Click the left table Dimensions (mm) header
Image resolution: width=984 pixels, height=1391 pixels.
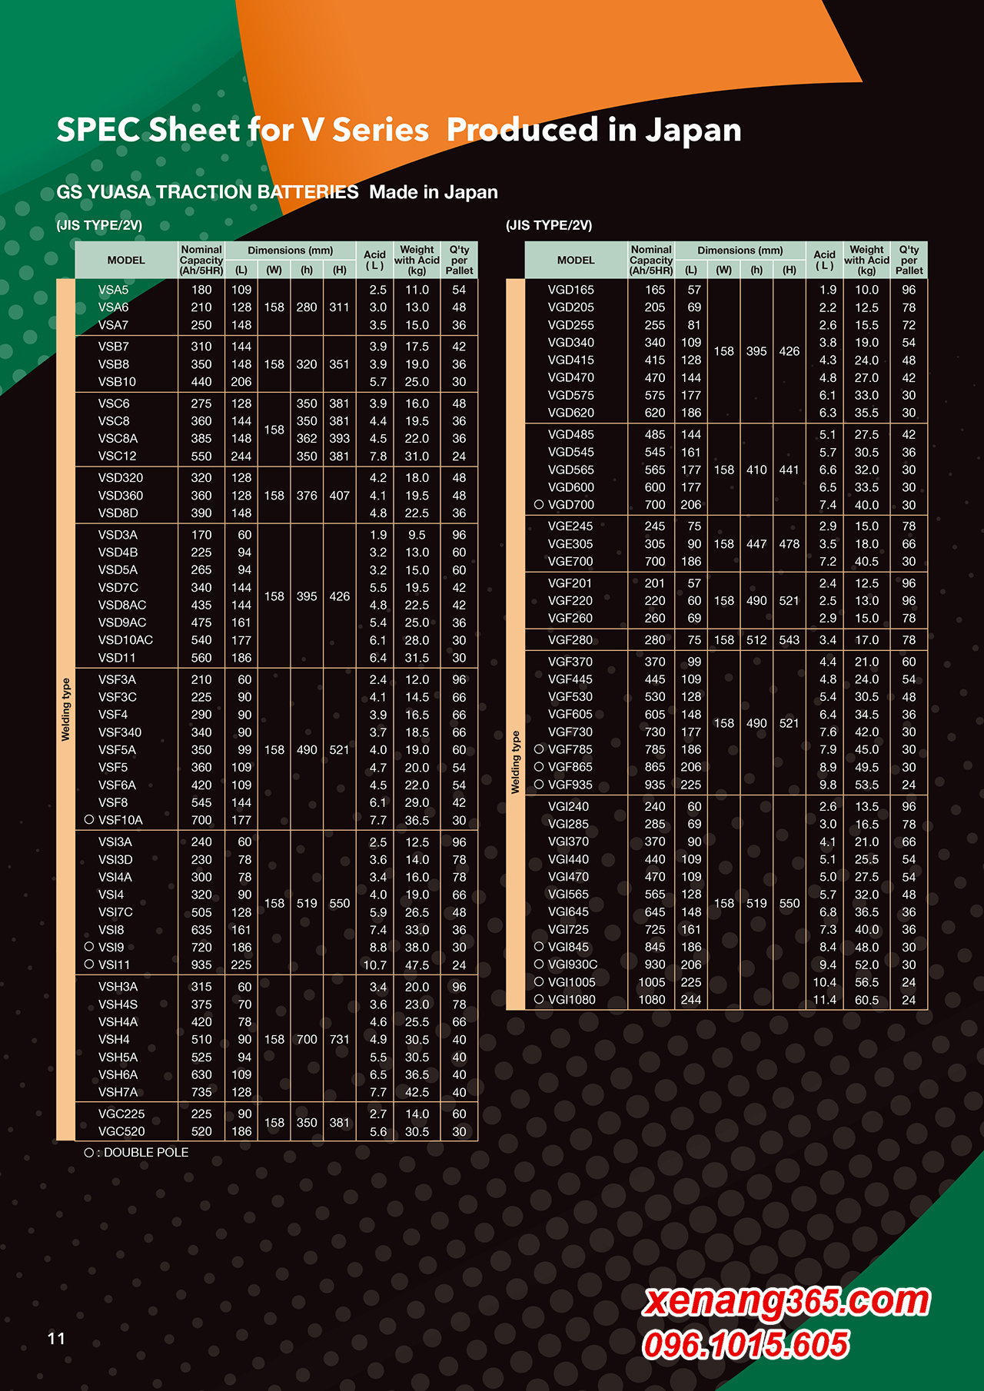(291, 251)
